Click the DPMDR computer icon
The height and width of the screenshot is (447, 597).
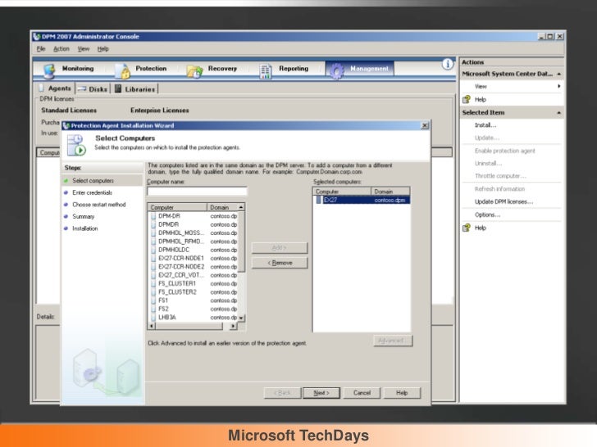tap(153, 224)
